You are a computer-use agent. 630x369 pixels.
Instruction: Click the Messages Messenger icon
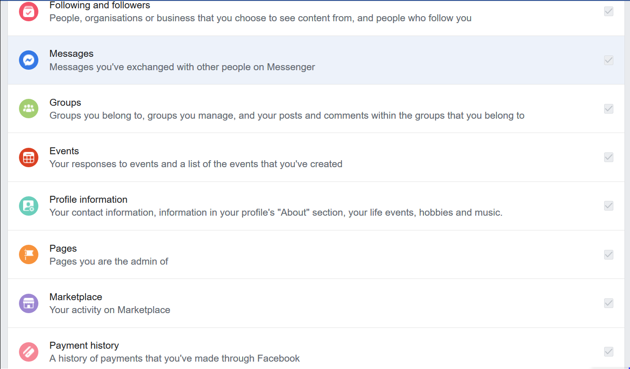[x=29, y=60]
